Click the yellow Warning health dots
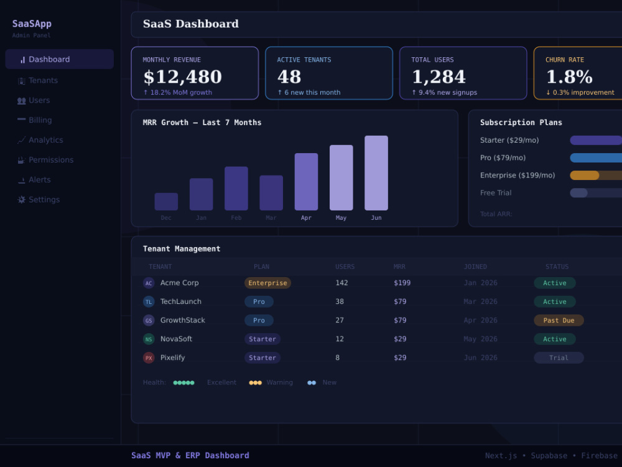 255,383
